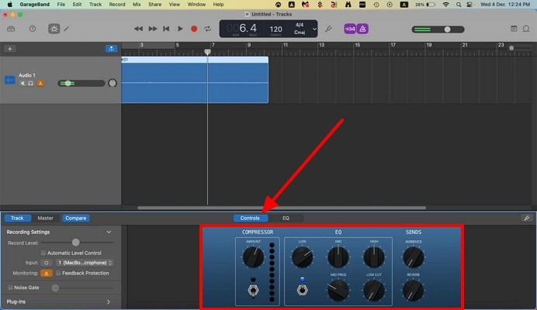Flip the EQ on/off switch
This screenshot has height=310, width=537.
302,290
